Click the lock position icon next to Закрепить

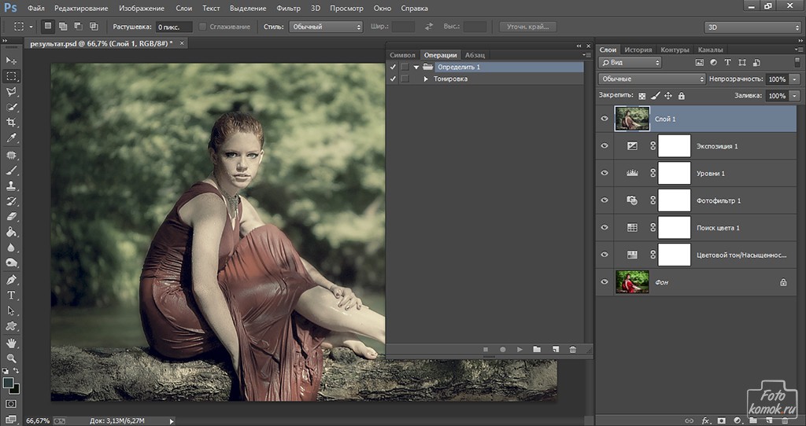(668, 96)
